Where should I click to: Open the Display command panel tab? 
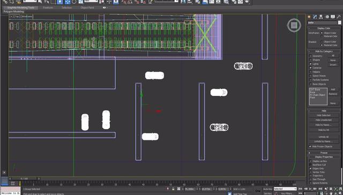333,17
